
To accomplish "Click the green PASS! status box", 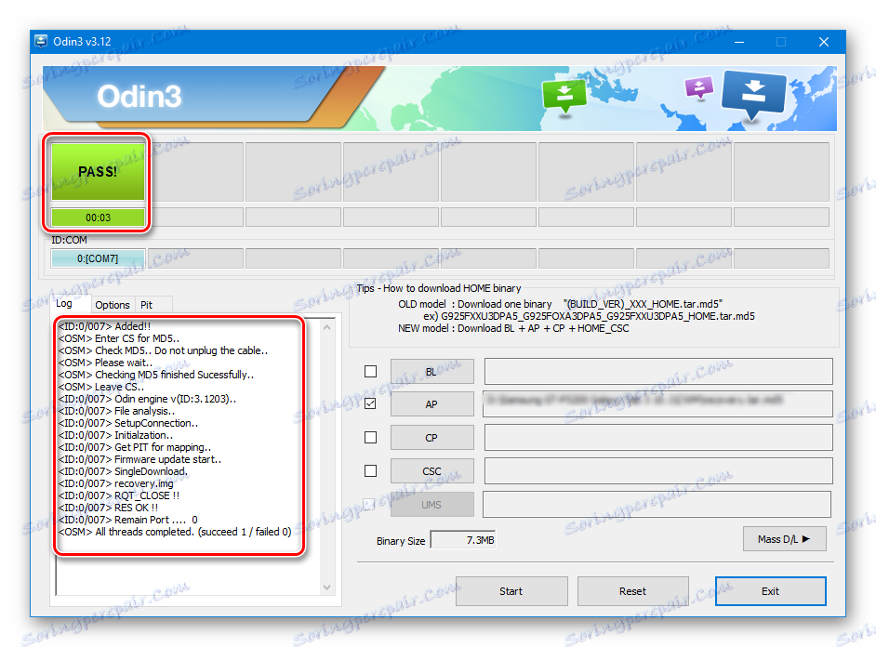I will [x=98, y=171].
